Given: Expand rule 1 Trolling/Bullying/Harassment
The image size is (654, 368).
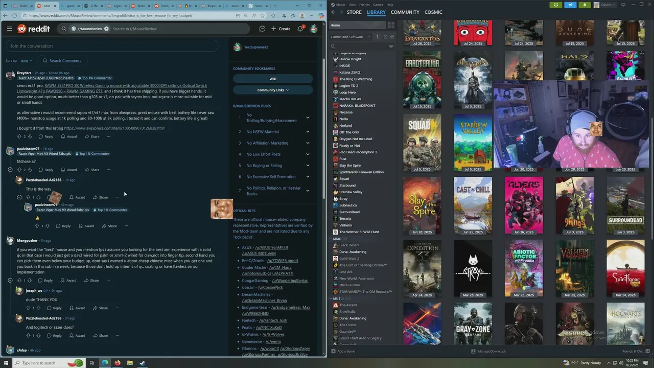Looking at the screenshot, I should [308, 118].
